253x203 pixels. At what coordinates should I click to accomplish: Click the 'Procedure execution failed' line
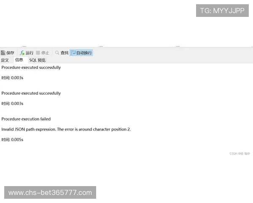click(x=26, y=119)
